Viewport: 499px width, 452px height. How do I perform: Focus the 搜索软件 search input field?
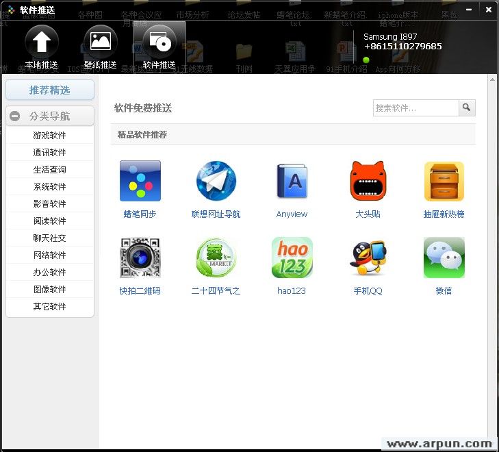[416, 108]
